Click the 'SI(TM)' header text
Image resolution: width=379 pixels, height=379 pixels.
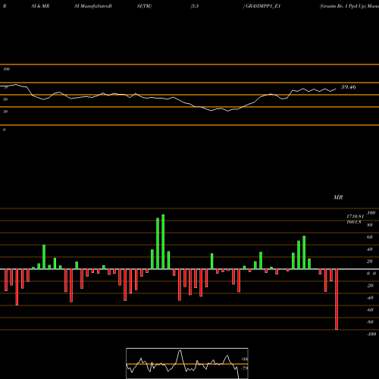click(144, 6)
